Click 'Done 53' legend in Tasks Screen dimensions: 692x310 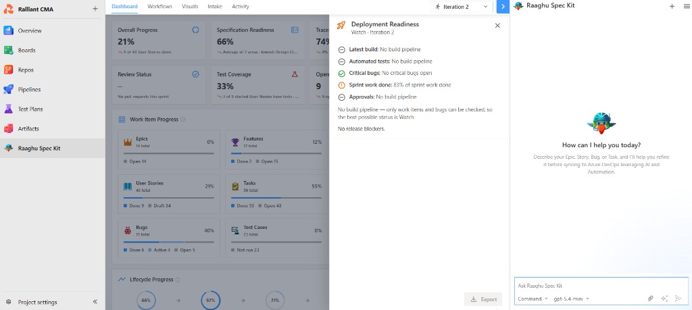coord(243,206)
